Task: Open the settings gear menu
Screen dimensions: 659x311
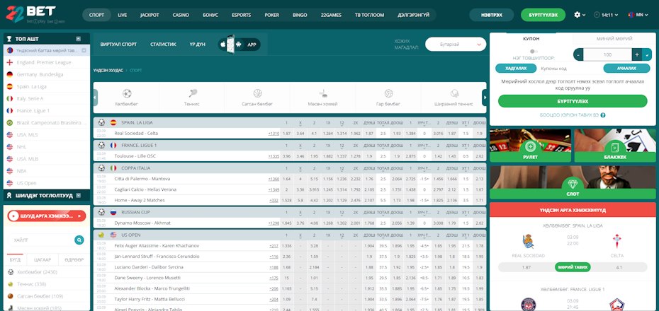Action: 577,15
